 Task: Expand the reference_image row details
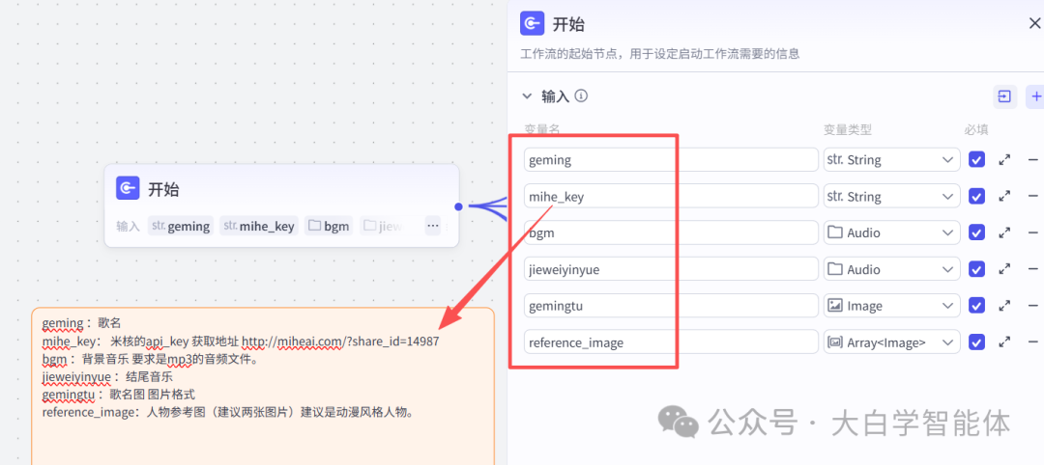[1004, 342]
